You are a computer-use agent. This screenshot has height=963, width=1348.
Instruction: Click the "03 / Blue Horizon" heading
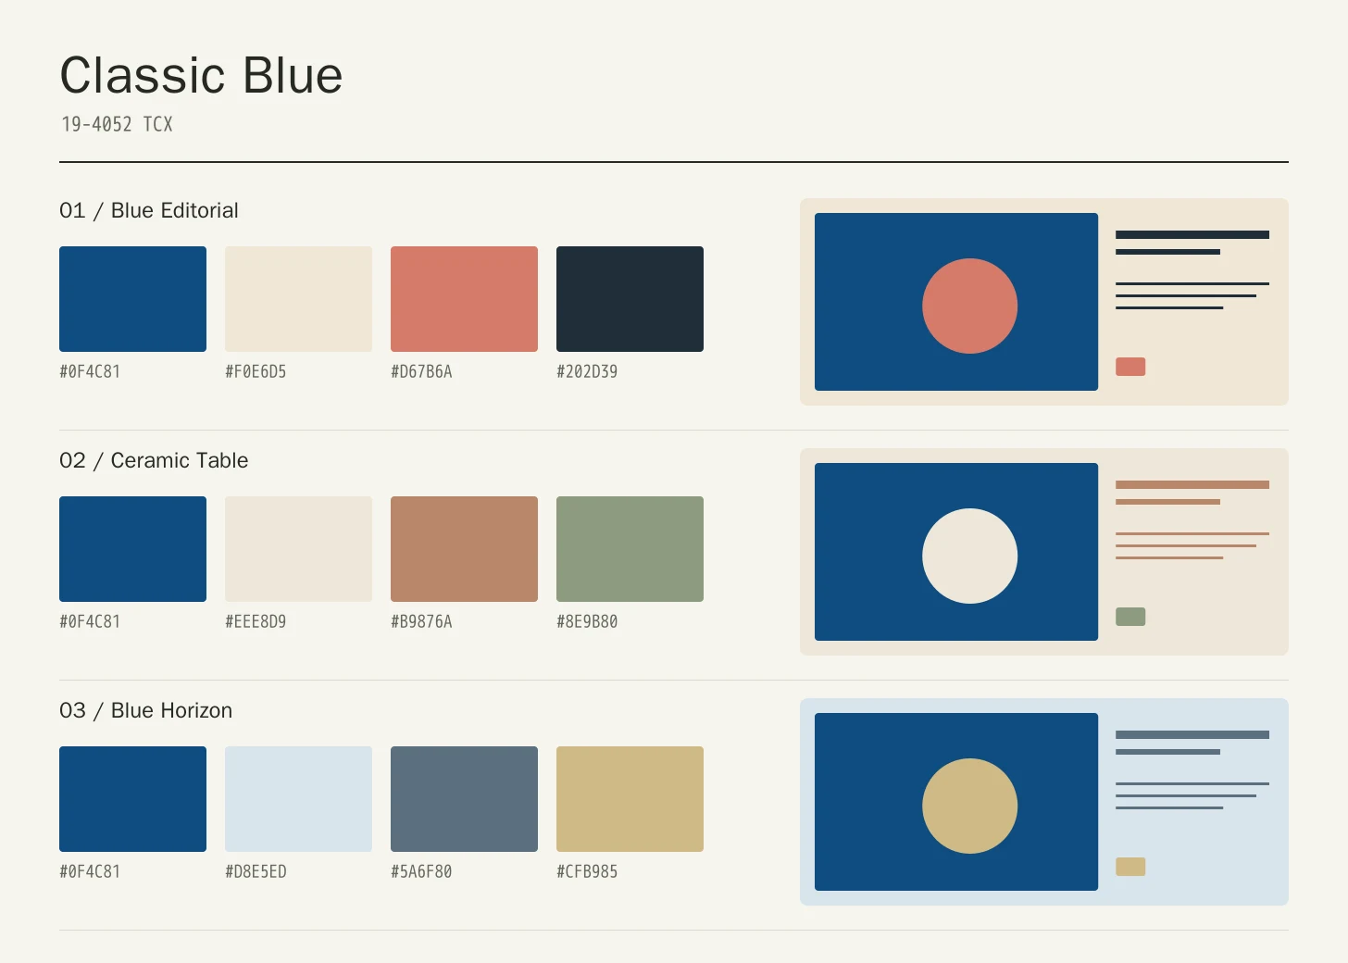(146, 711)
